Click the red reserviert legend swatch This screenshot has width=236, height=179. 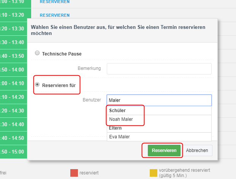[x=74, y=173]
